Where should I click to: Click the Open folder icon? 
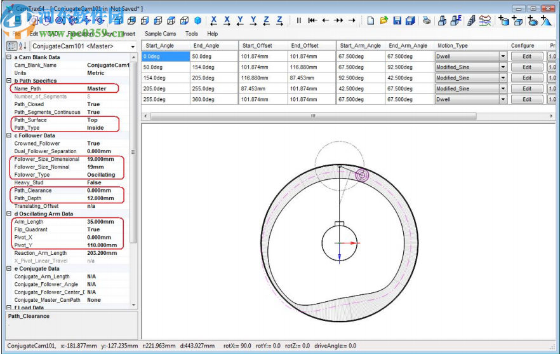tap(383, 21)
